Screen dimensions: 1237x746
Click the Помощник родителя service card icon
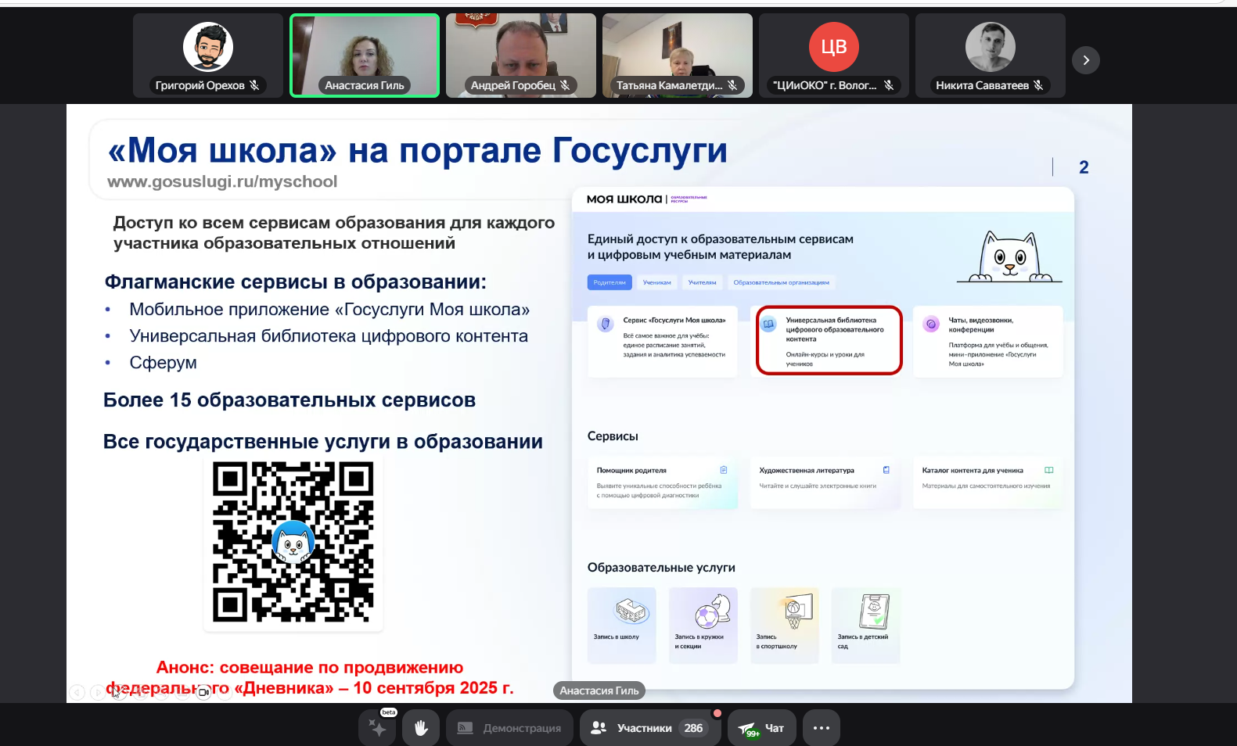(724, 470)
